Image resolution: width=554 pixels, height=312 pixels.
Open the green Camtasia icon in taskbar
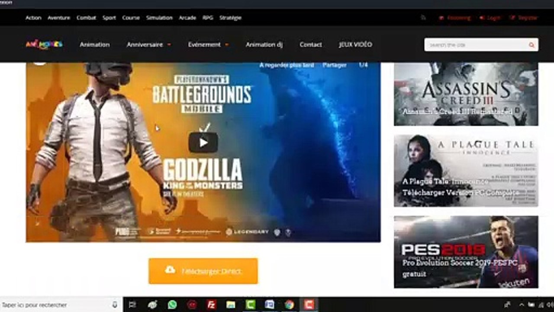pyautogui.click(x=250, y=305)
